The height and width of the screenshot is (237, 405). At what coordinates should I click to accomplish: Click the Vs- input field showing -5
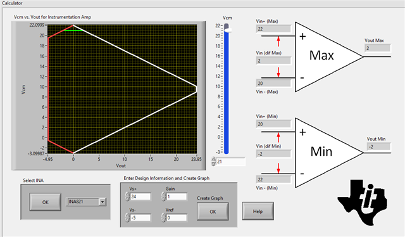[x=140, y=218]
